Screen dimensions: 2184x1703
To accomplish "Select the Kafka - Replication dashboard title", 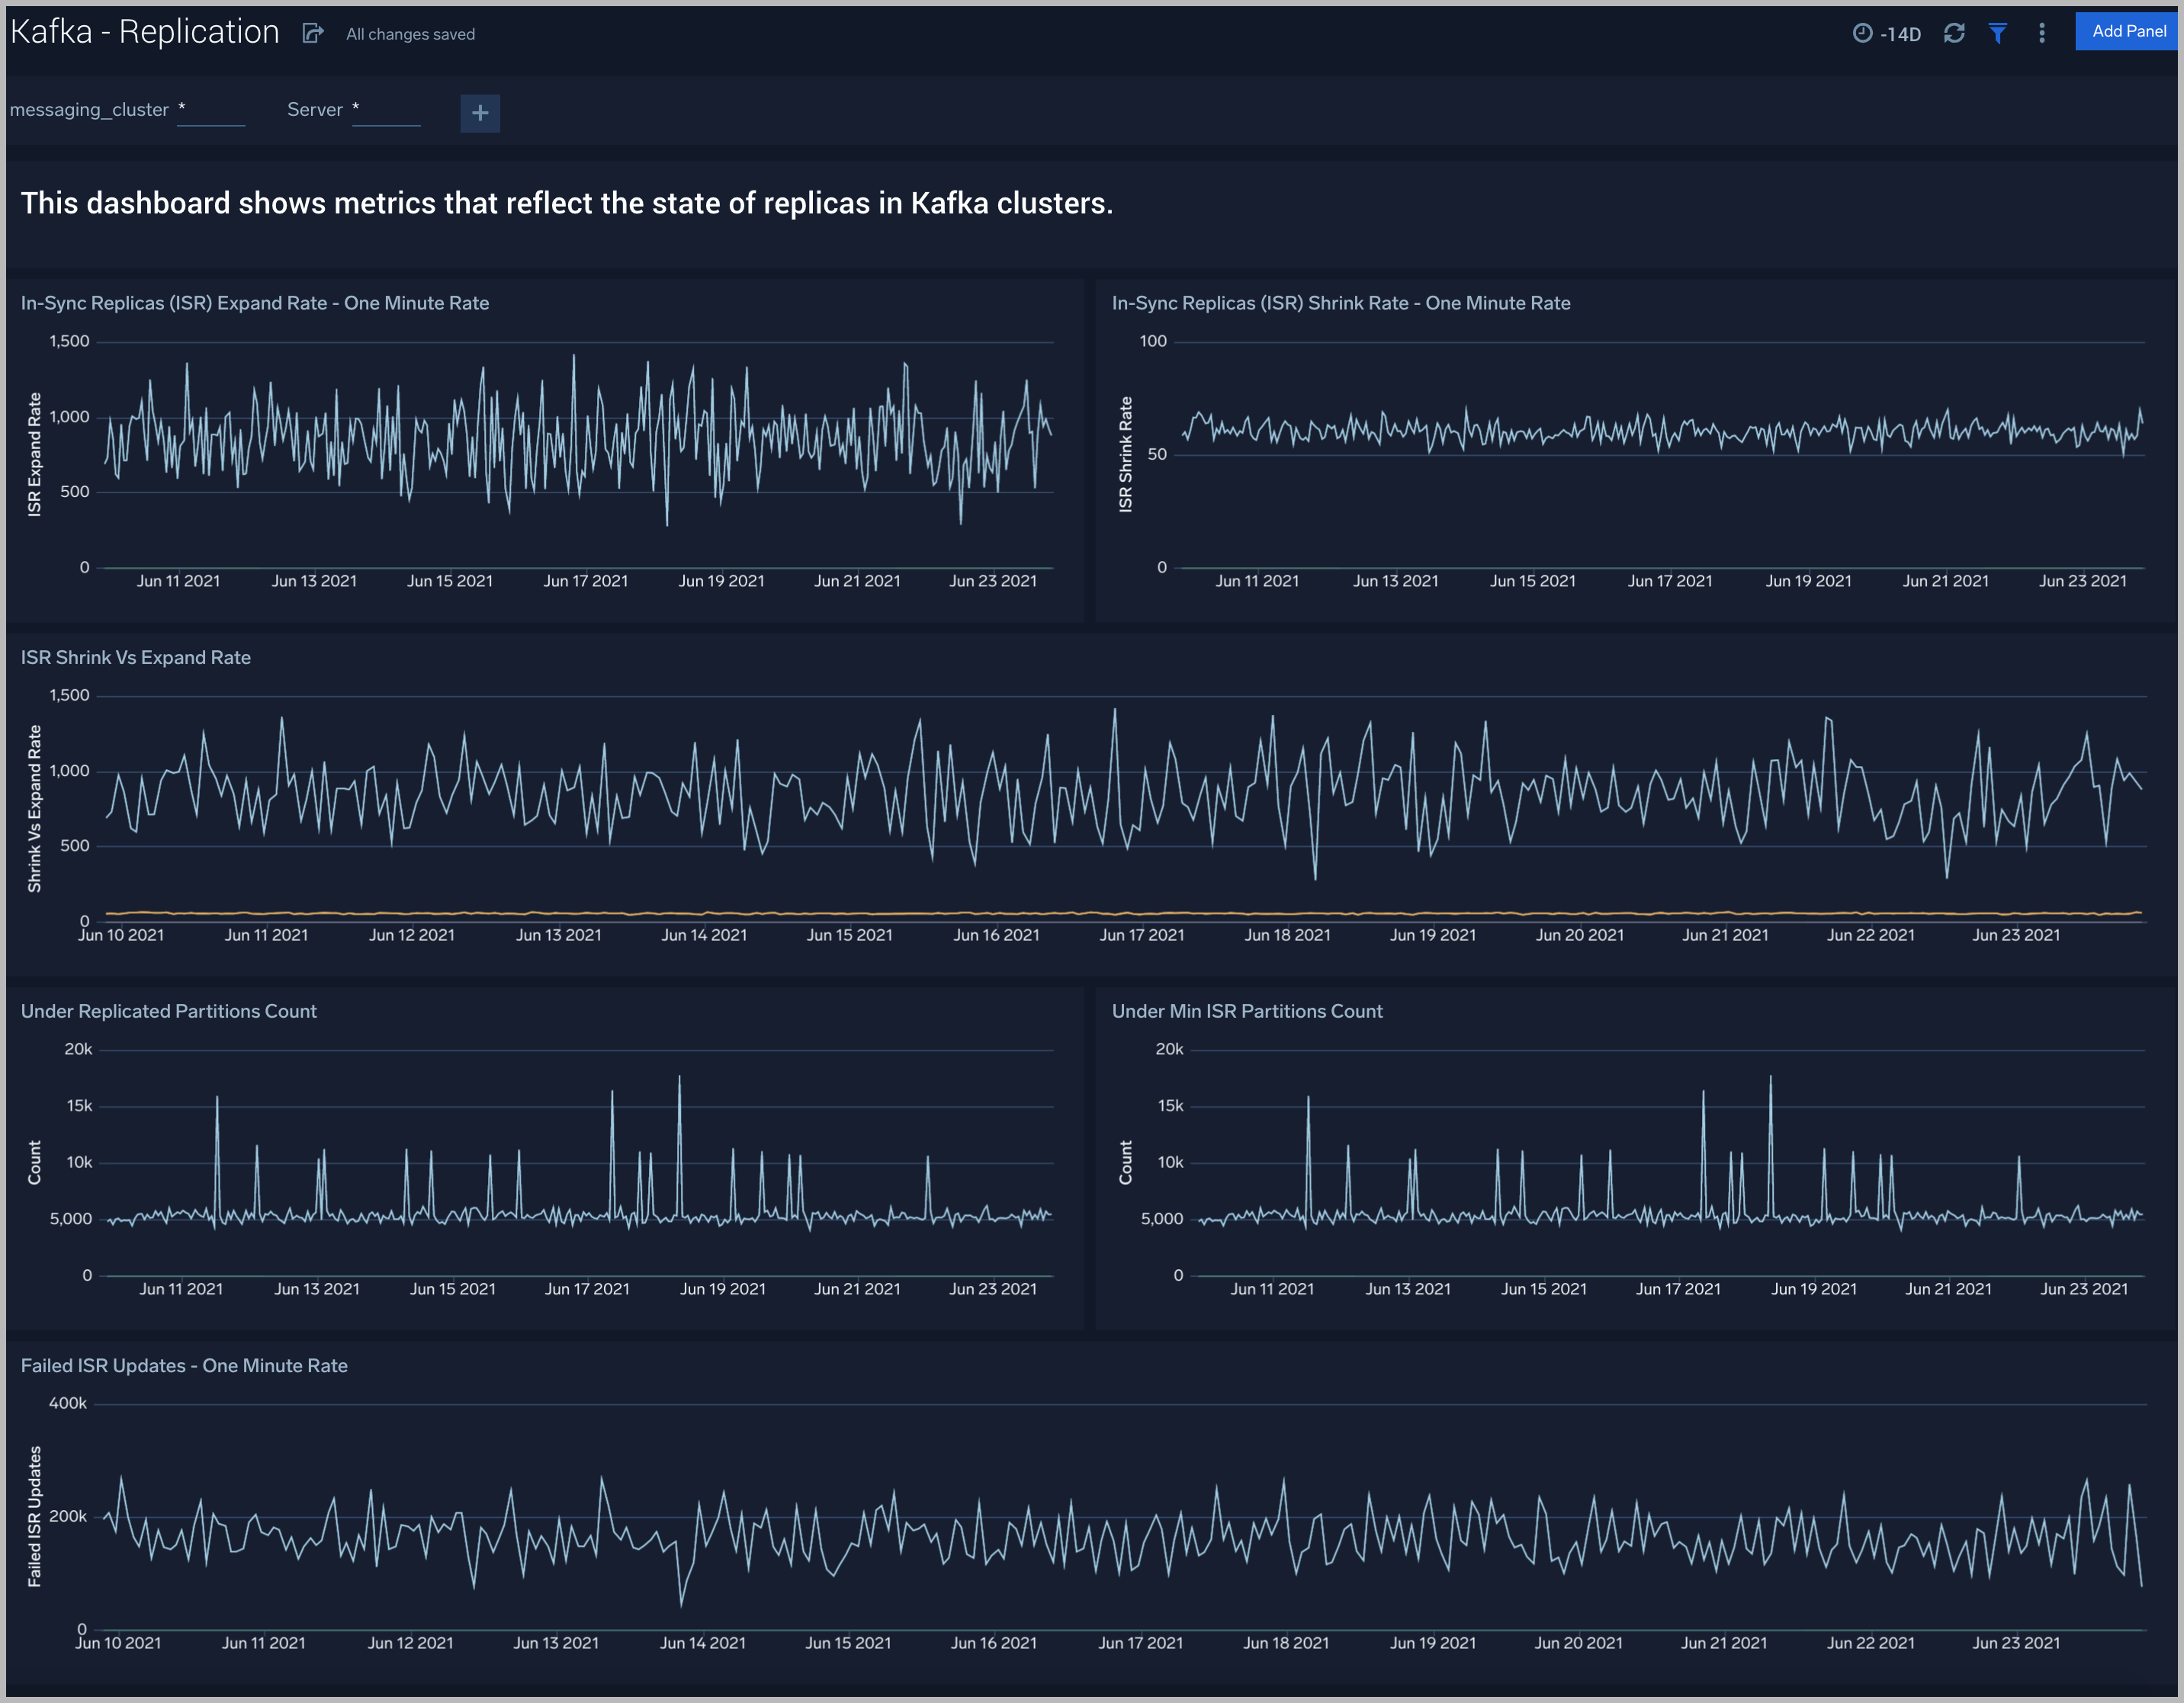I will [144, 31].
